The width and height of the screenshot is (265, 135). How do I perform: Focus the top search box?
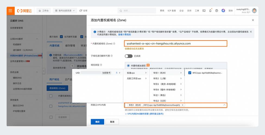pyautogui.click(x=137, y=11)
